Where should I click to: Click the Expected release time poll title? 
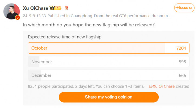pos(65,37)
